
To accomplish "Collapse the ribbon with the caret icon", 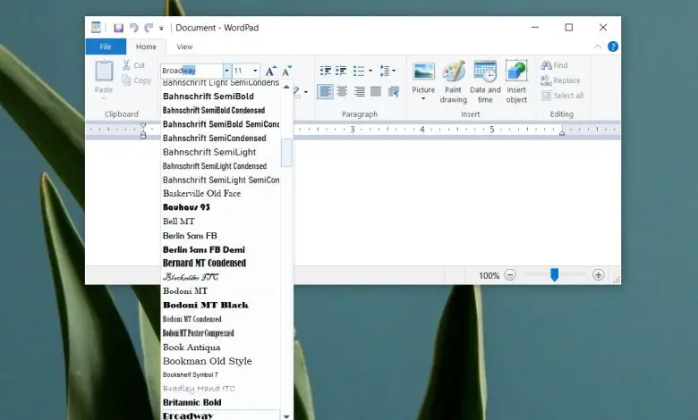I will pos(598,46).
